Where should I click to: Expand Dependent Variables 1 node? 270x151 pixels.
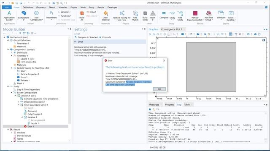(x=19, y=102)
